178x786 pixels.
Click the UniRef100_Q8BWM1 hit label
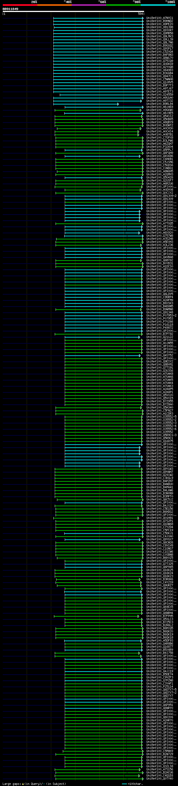pyautogui.click(x=159, y=364)
